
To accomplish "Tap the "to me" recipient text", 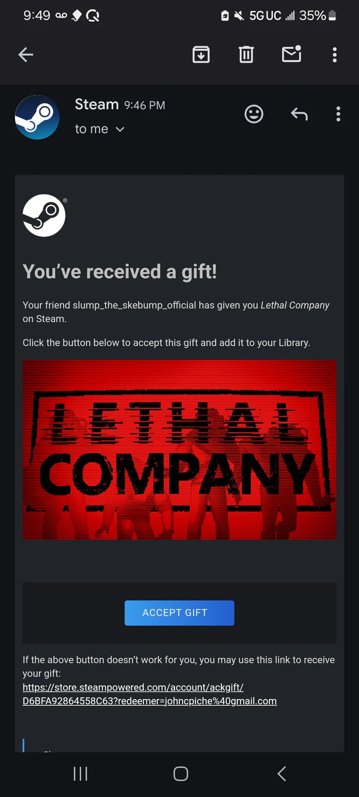I will pyautogui.click(x=91, y=129).
